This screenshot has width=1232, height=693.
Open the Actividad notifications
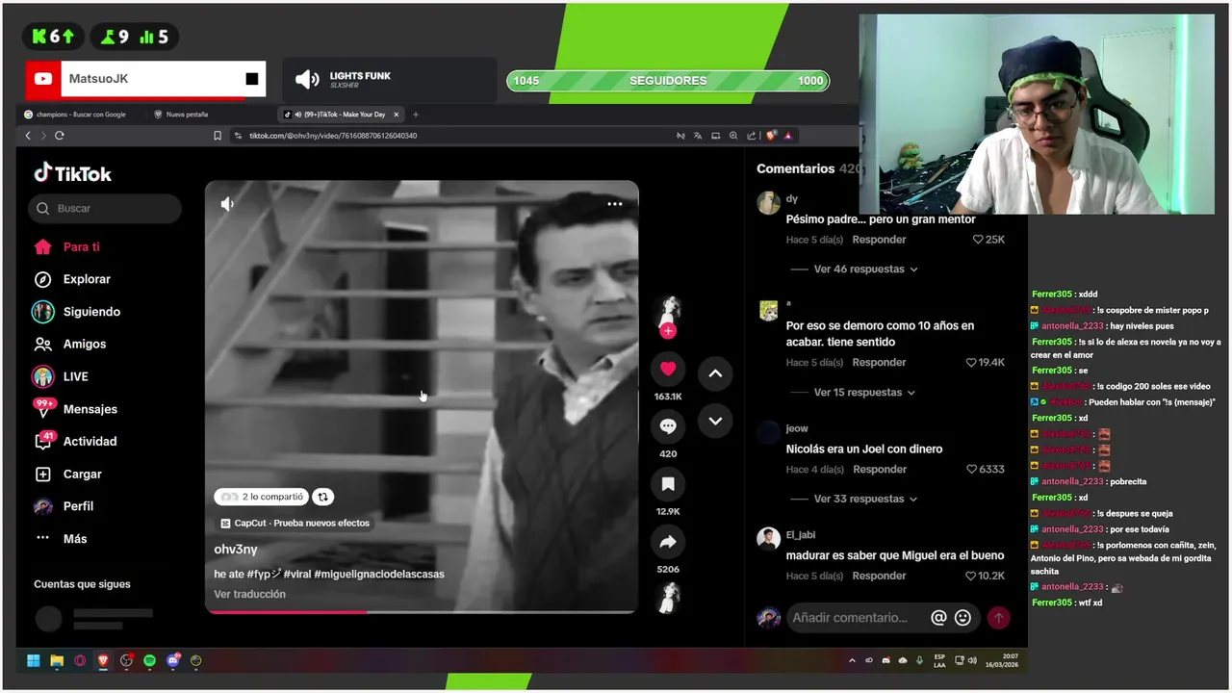[x=75, y=441]
